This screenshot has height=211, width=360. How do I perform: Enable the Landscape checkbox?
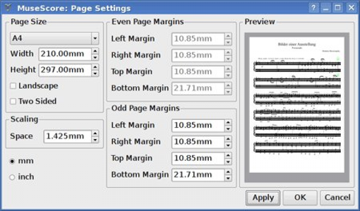[x=13, y=86]
